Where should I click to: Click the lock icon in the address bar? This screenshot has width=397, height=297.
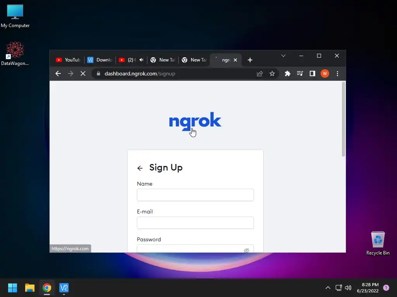tap(98, 73)
